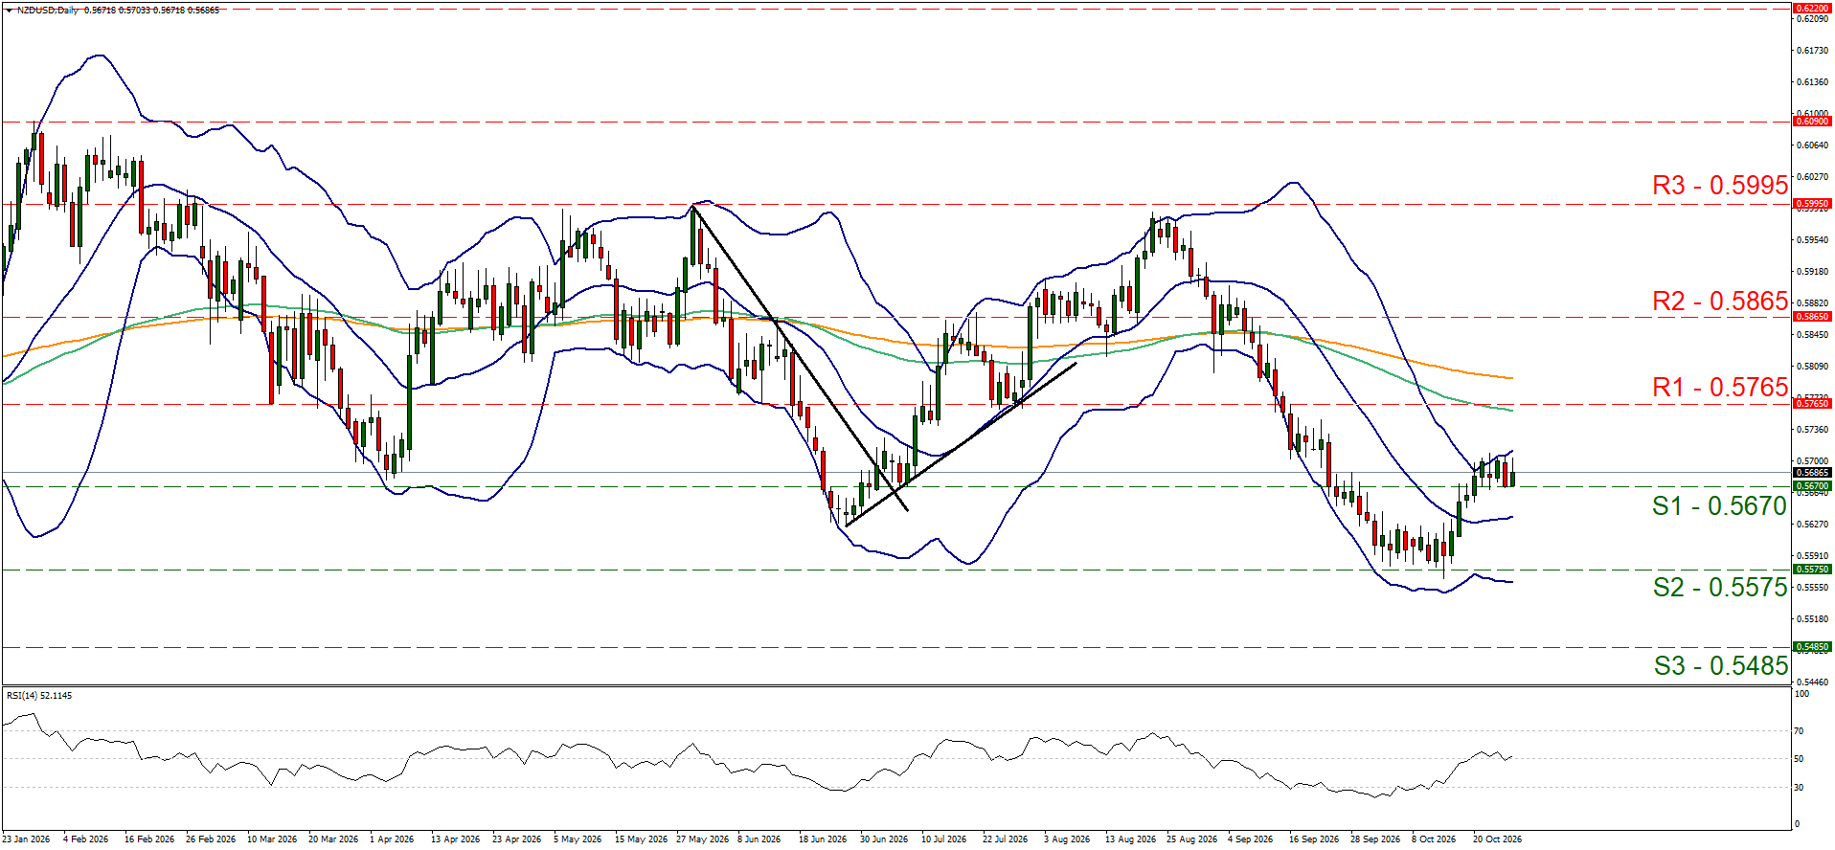
Task: Click the S3 - 0.5485 support label
Action: (x=1720, y=666)
